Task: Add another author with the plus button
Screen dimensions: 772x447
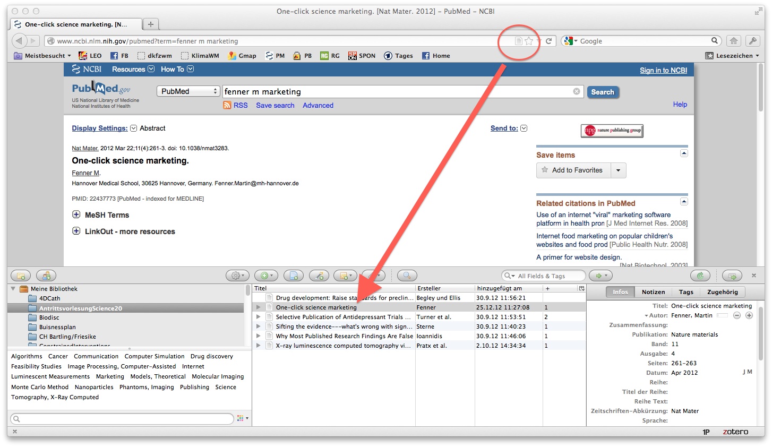Action: (x=749, y=315)
